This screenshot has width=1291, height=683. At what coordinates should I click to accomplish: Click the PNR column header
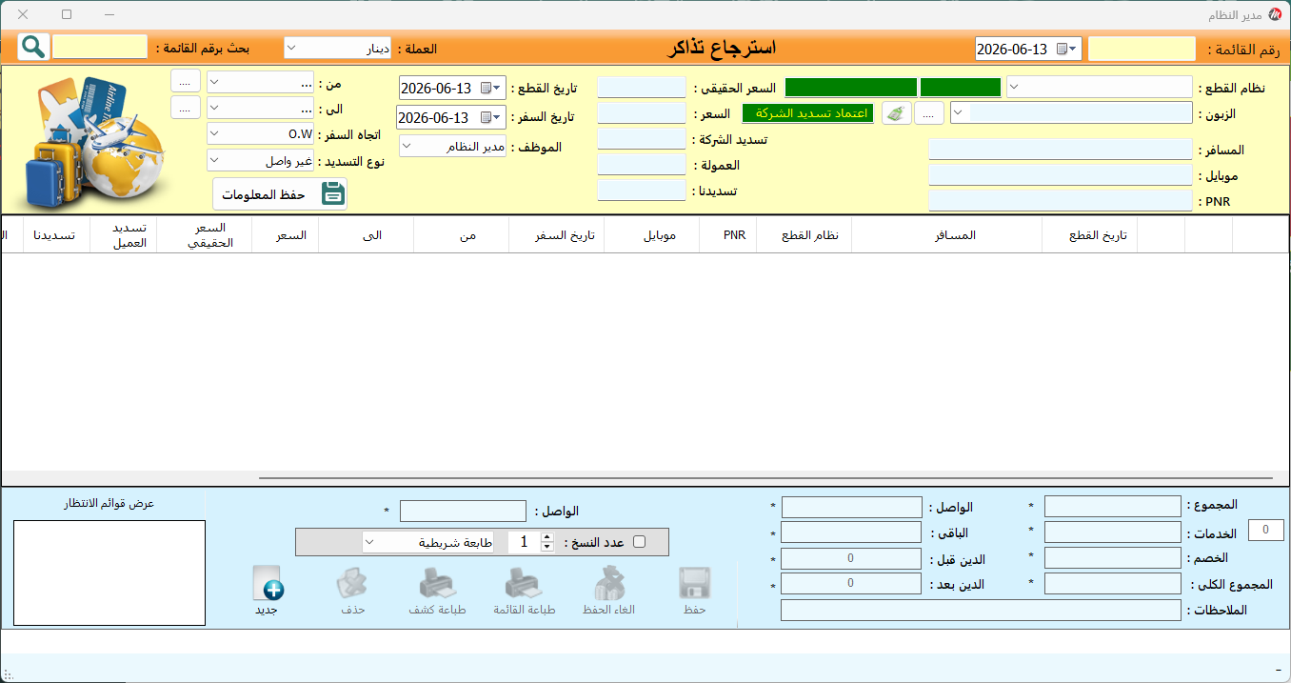(728, 235)
